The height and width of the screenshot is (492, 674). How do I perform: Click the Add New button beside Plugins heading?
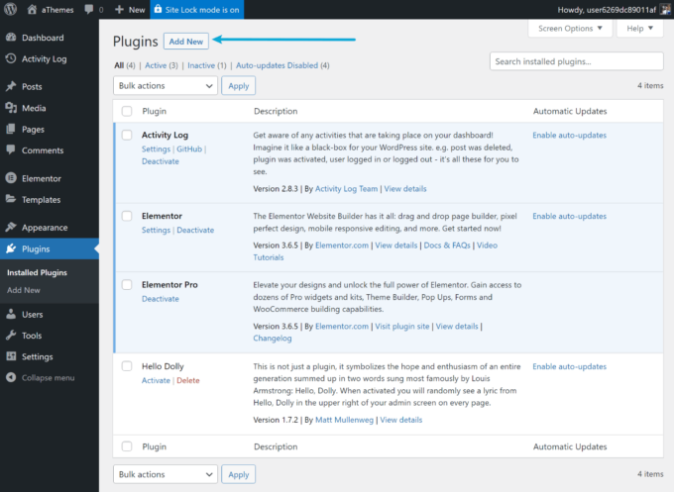[x=186, y=42]
